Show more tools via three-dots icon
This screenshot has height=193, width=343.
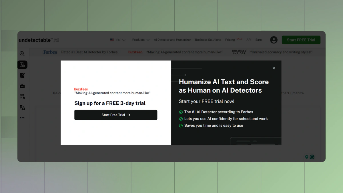coord(22,118)
